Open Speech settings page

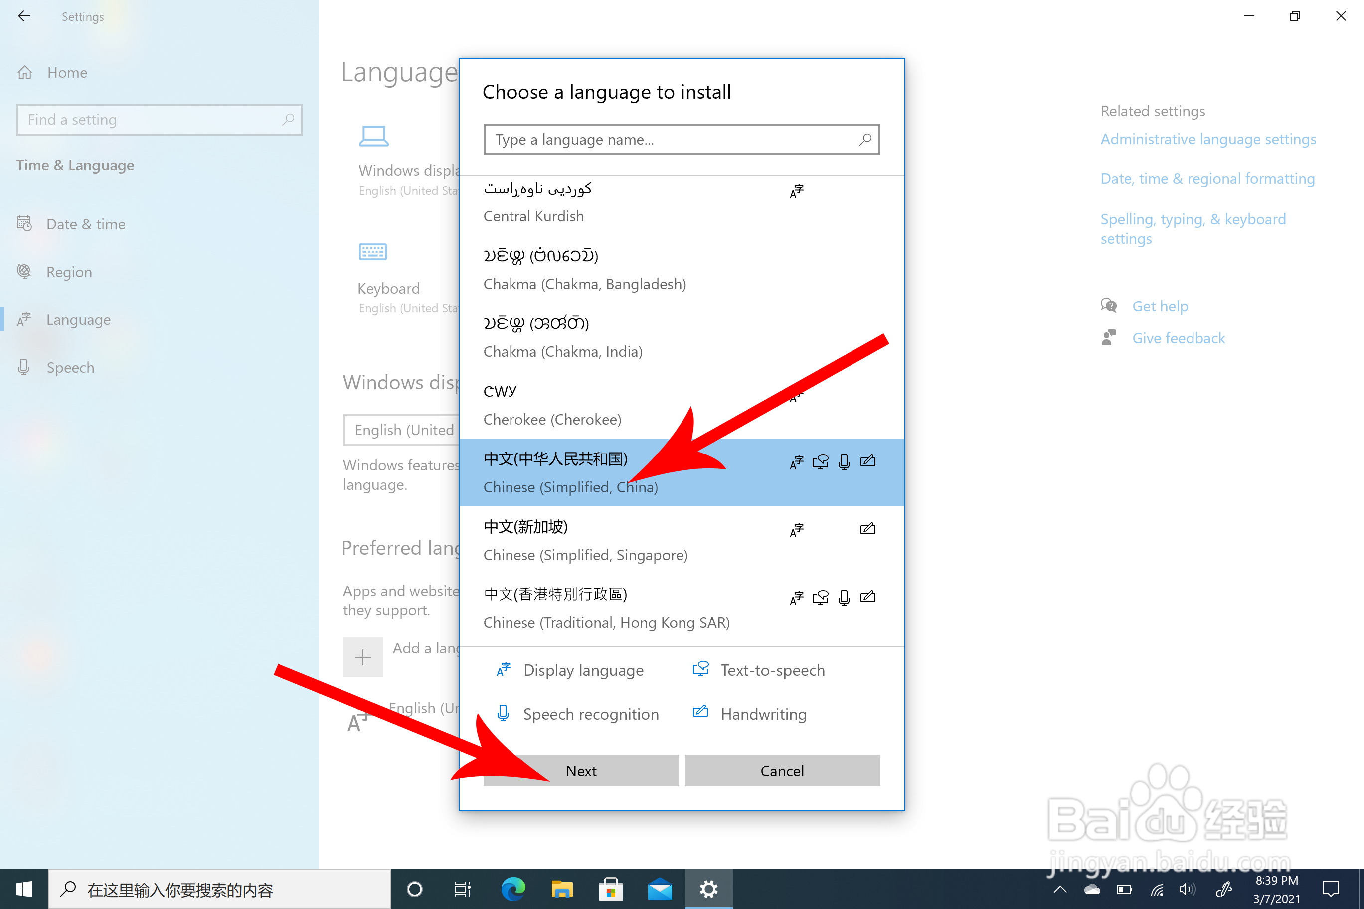click(70, 368)
